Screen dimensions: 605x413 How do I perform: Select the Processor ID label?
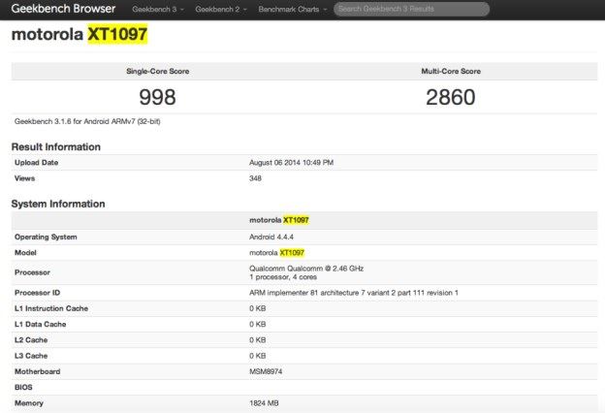coord(37,293)
